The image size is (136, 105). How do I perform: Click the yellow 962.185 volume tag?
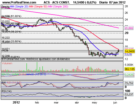(x=130, y=69)
